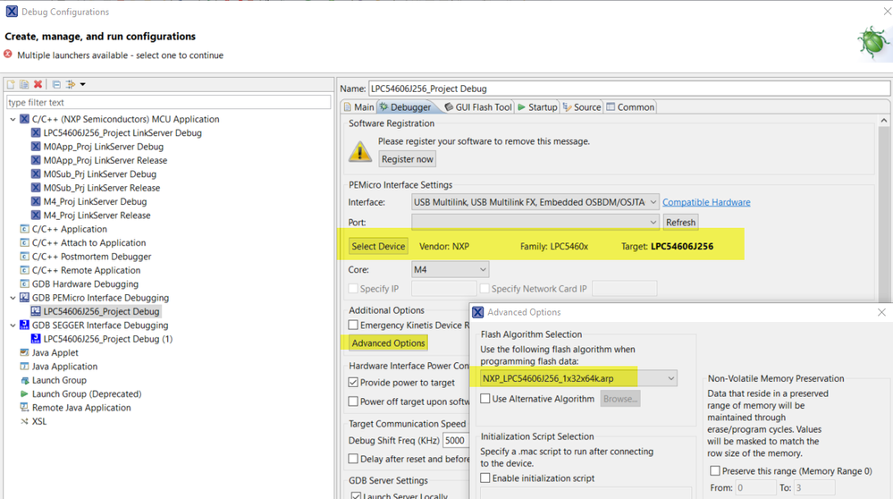893x499 pixels.
Task: Check Use Alternative Algorithm
Action: tap(485, 399)
